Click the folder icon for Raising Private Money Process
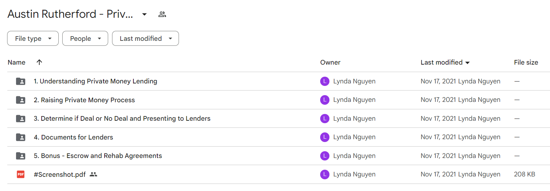This screenshot has height=191, width=550. [21, 100]
